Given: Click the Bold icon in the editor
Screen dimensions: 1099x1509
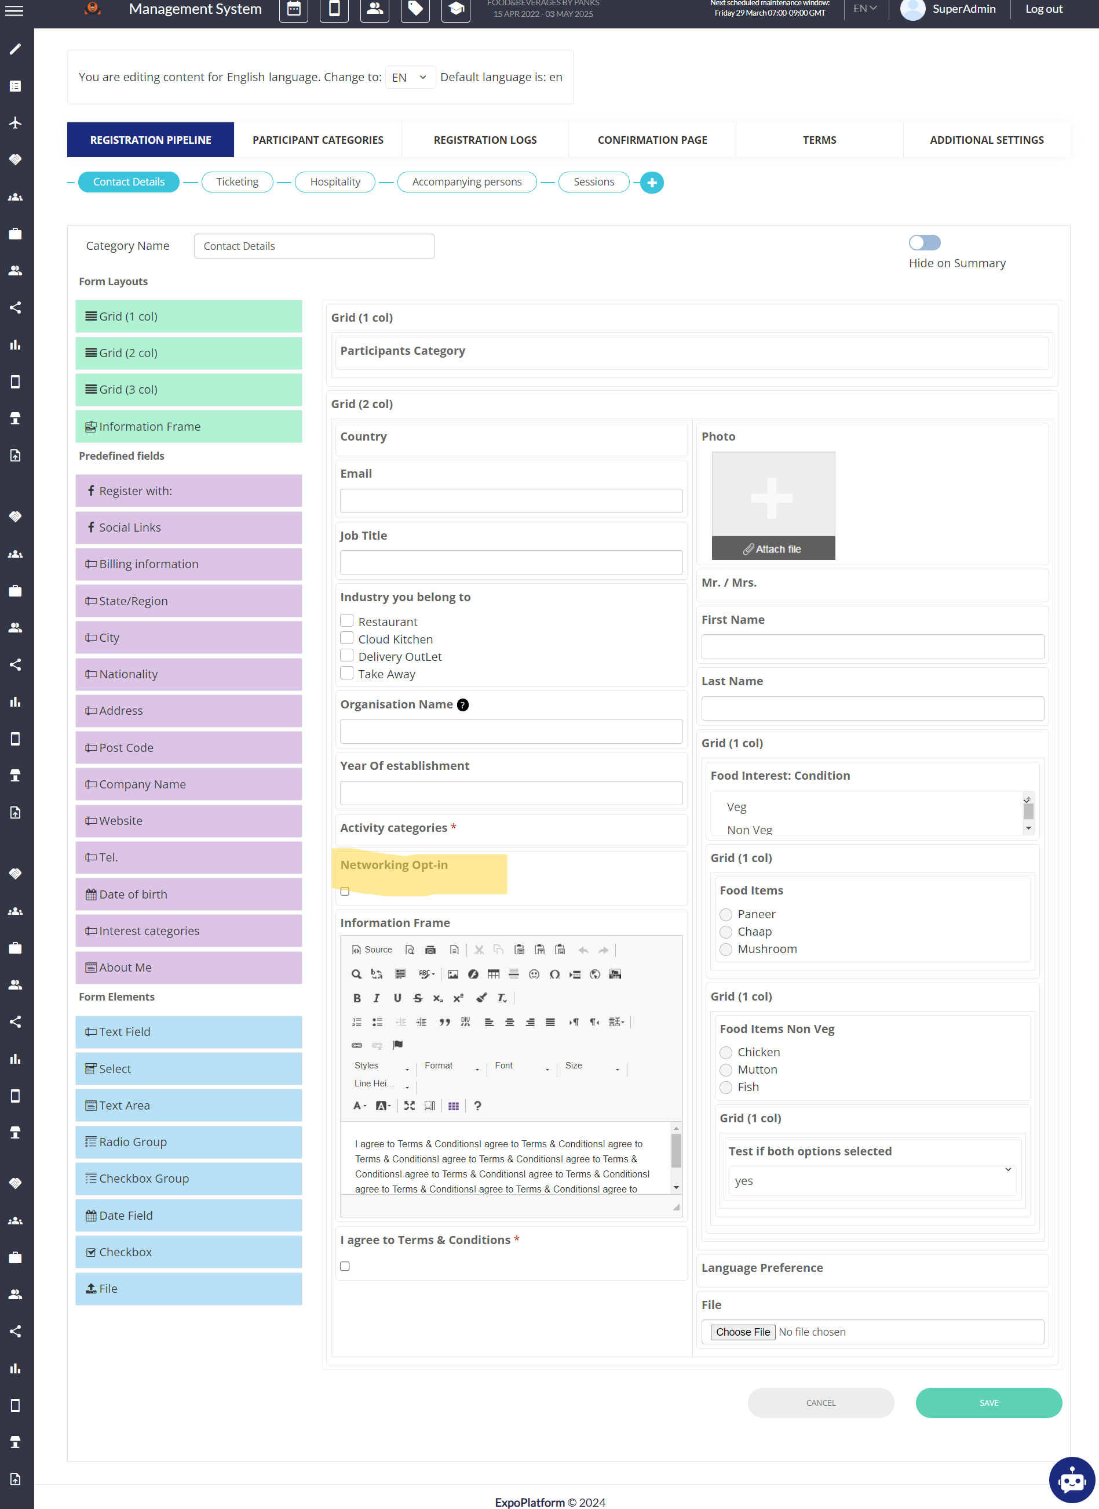Looking at the screenshot, I should [x=356, y=998].
